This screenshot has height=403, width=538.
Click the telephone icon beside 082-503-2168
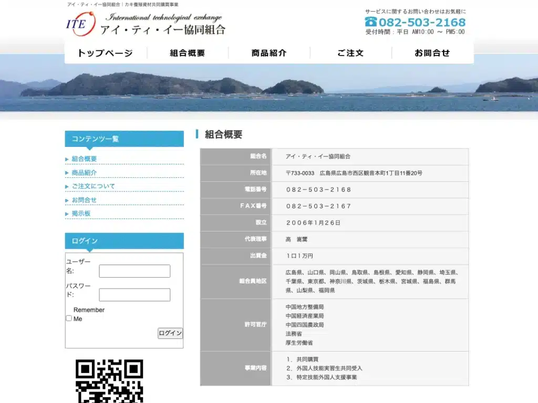coord(370,22)
